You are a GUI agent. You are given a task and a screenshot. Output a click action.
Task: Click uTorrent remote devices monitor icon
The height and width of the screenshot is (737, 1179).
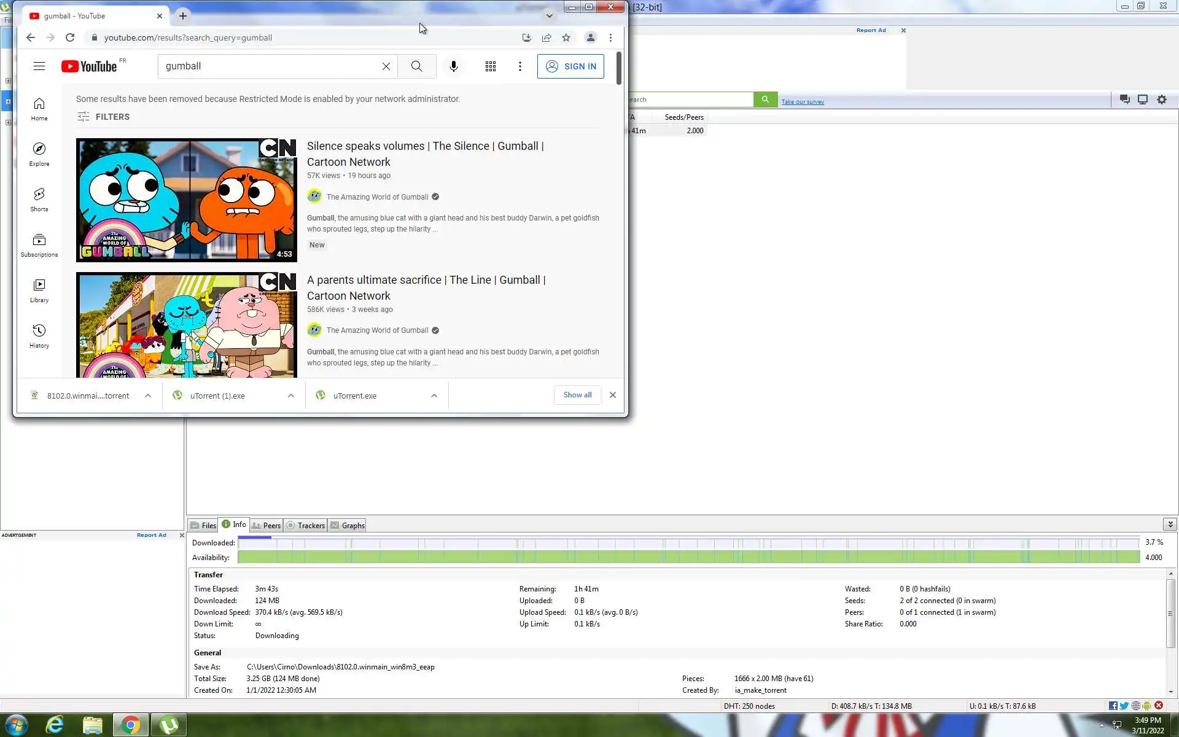coord(1142,99)
